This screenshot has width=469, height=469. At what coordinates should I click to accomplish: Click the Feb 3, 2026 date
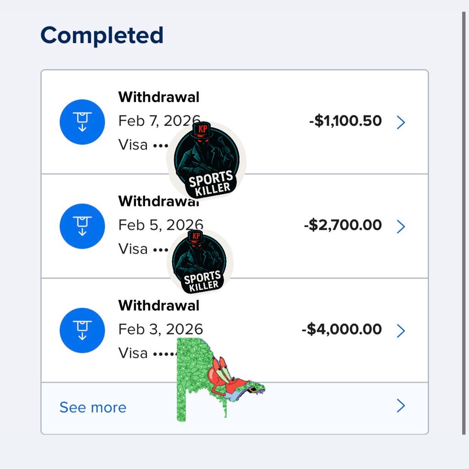(160, 329)
